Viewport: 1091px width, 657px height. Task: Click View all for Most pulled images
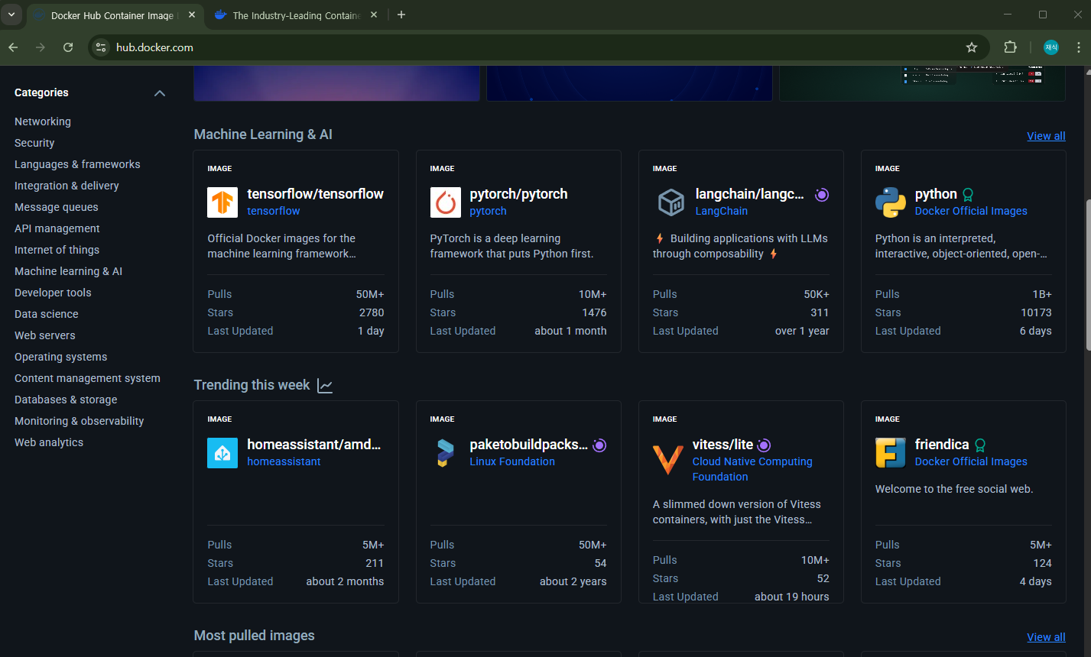click(x=1046, y=637)
